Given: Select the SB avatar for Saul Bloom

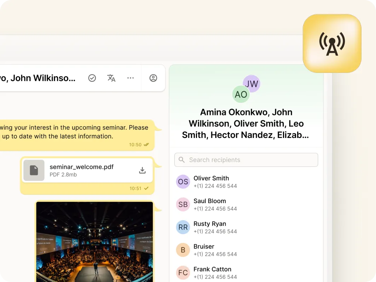Looking at the screenshot, I should tap(183, 204).
